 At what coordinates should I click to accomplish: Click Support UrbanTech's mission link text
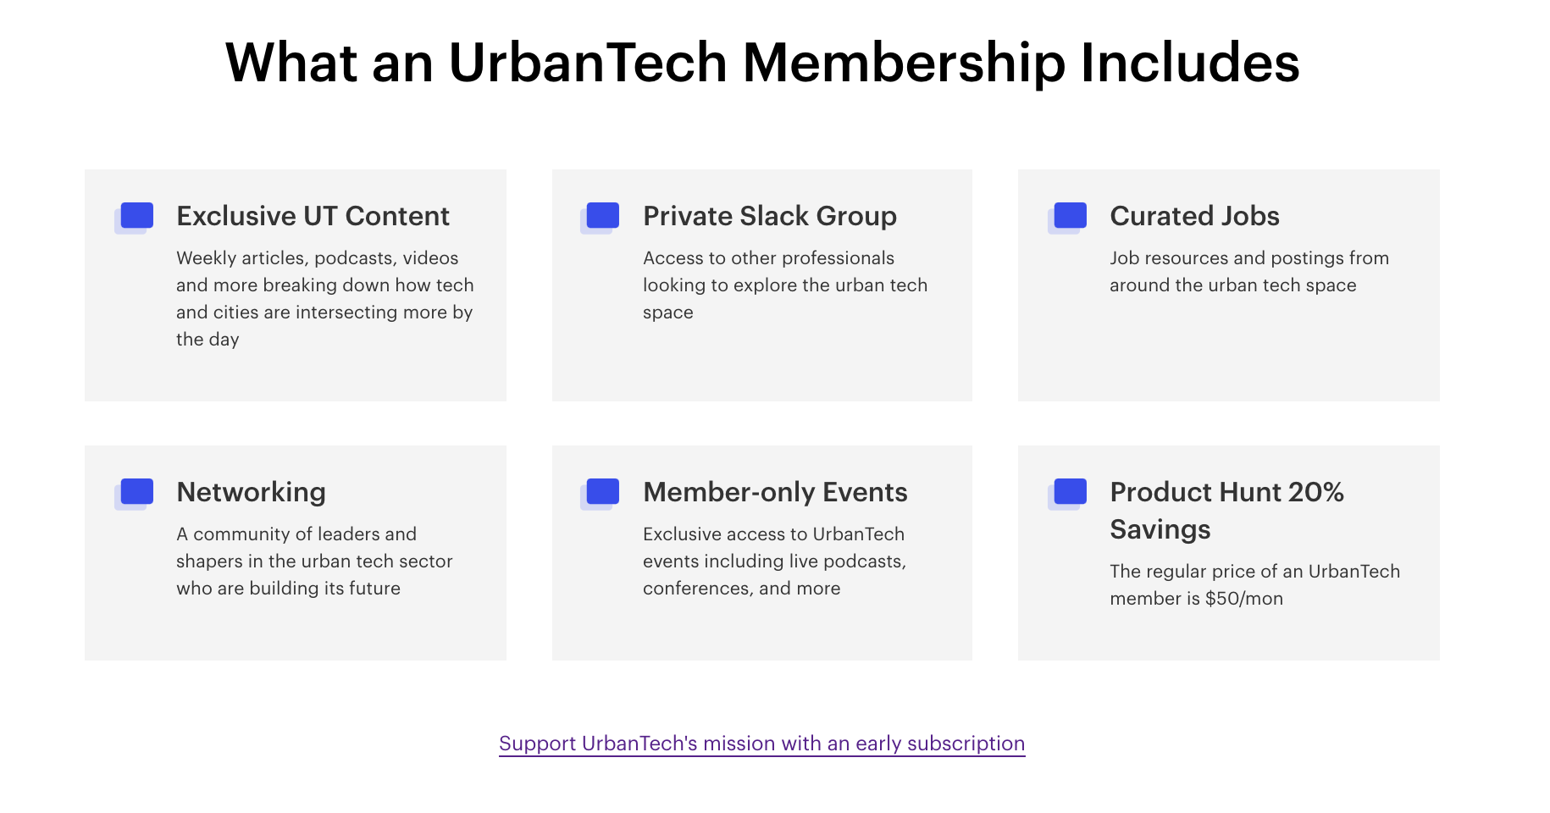[761, 744]
